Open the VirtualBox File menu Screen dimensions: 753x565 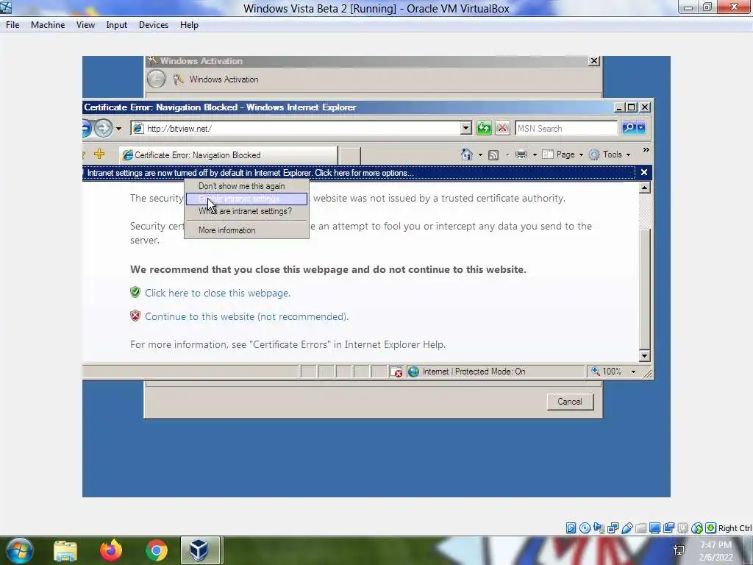(13, 25)
